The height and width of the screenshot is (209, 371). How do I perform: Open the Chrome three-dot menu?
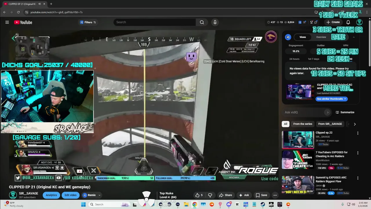point(367,12)
